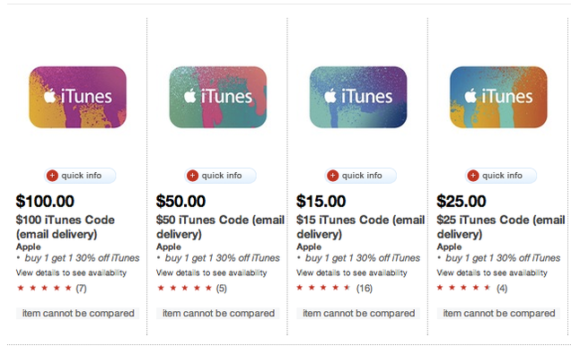This screenshot has width=571, height=346.
Task: Open the $100 iTunes Code product title
Action: click(66, 227)
